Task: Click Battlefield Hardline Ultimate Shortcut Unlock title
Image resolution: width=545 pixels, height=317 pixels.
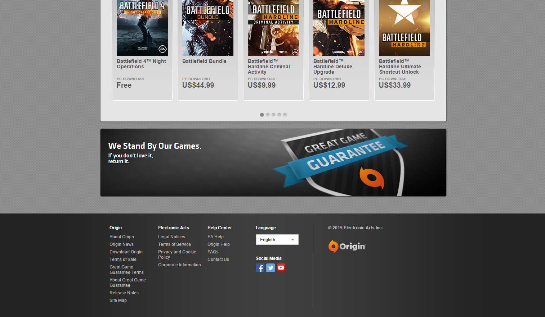Action: click(x=400, y=66)
